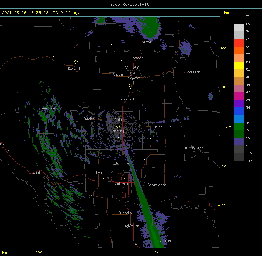
Task: Click the small purple echo east of Innisfail near 50 km
Action: tap(210, 96)
